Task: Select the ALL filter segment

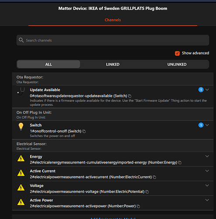Action: click(49, 64)
